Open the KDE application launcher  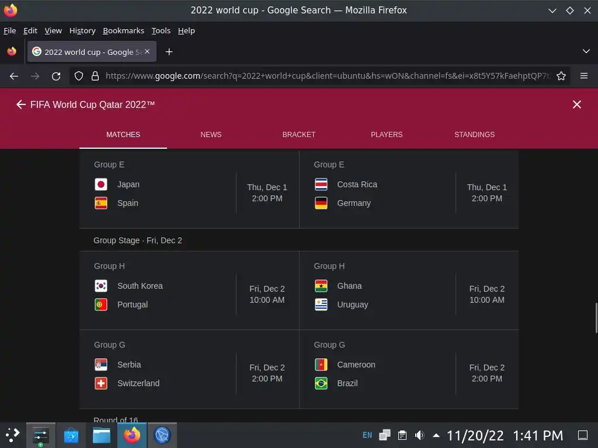(13, 435)
